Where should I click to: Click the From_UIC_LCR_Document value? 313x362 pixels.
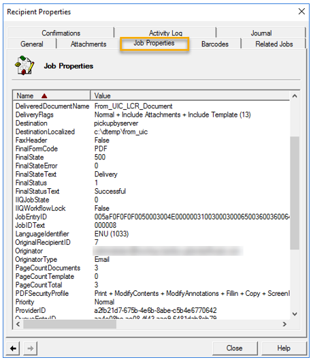[133, 106]
